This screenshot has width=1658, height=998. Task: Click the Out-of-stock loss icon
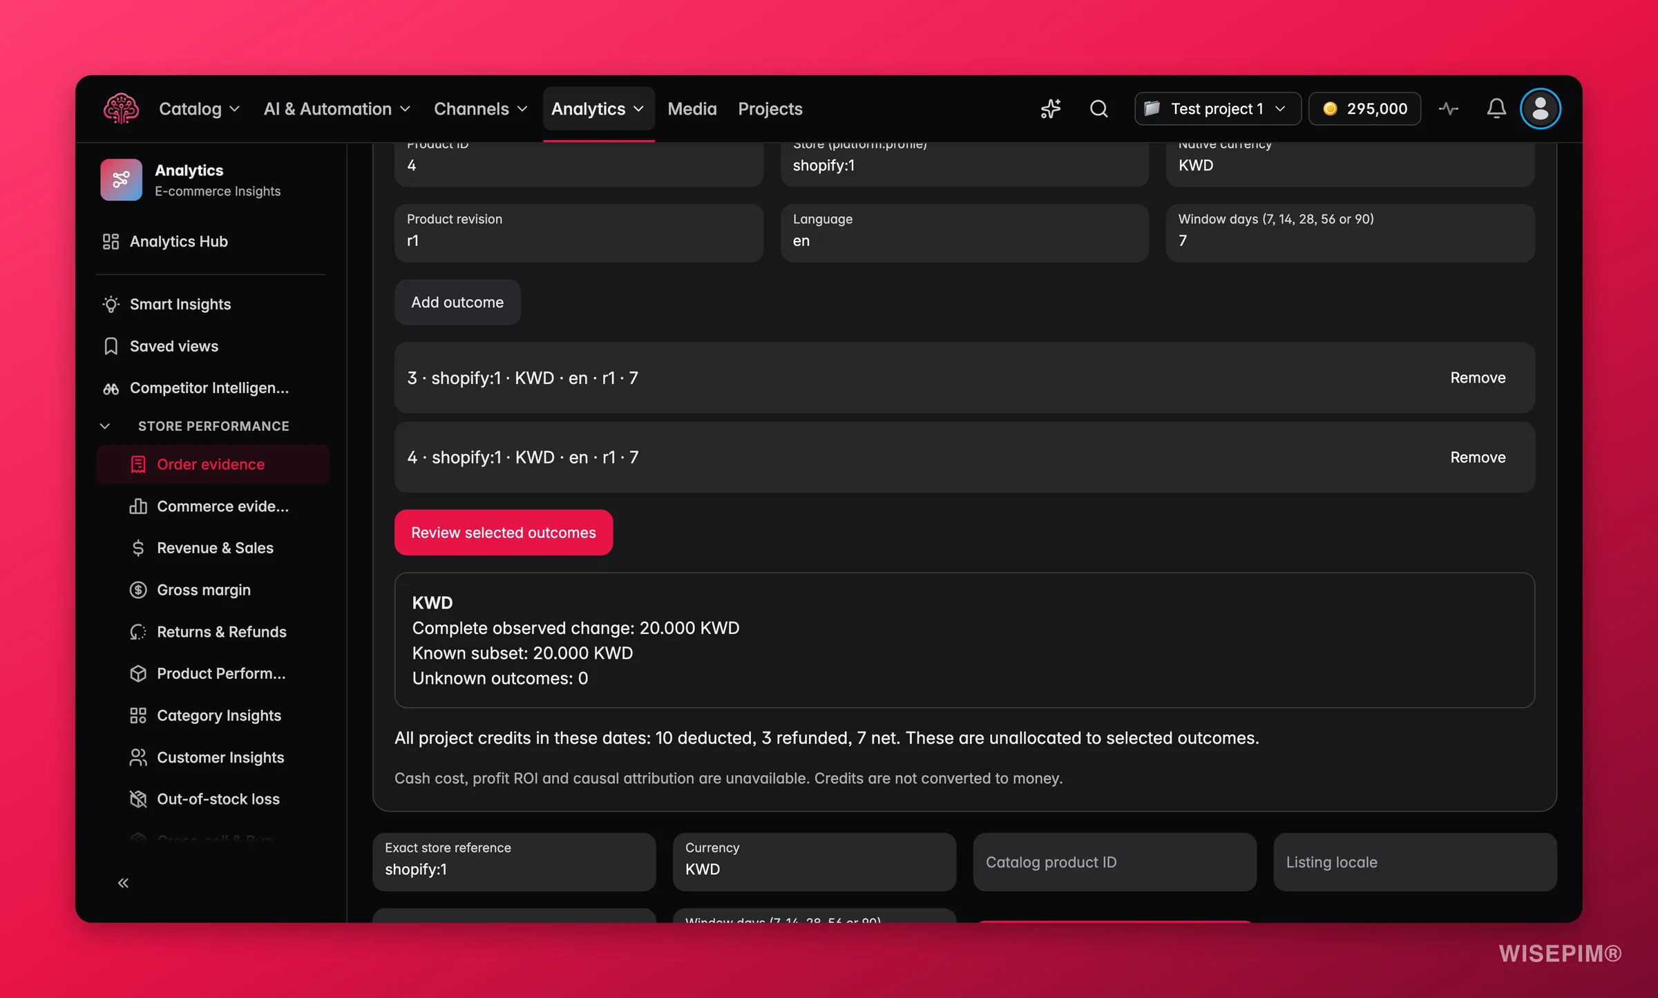click(x=138, y=799)
